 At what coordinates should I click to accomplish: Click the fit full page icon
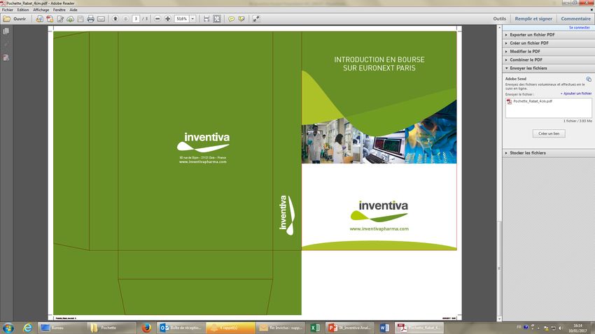click(217, 19)
